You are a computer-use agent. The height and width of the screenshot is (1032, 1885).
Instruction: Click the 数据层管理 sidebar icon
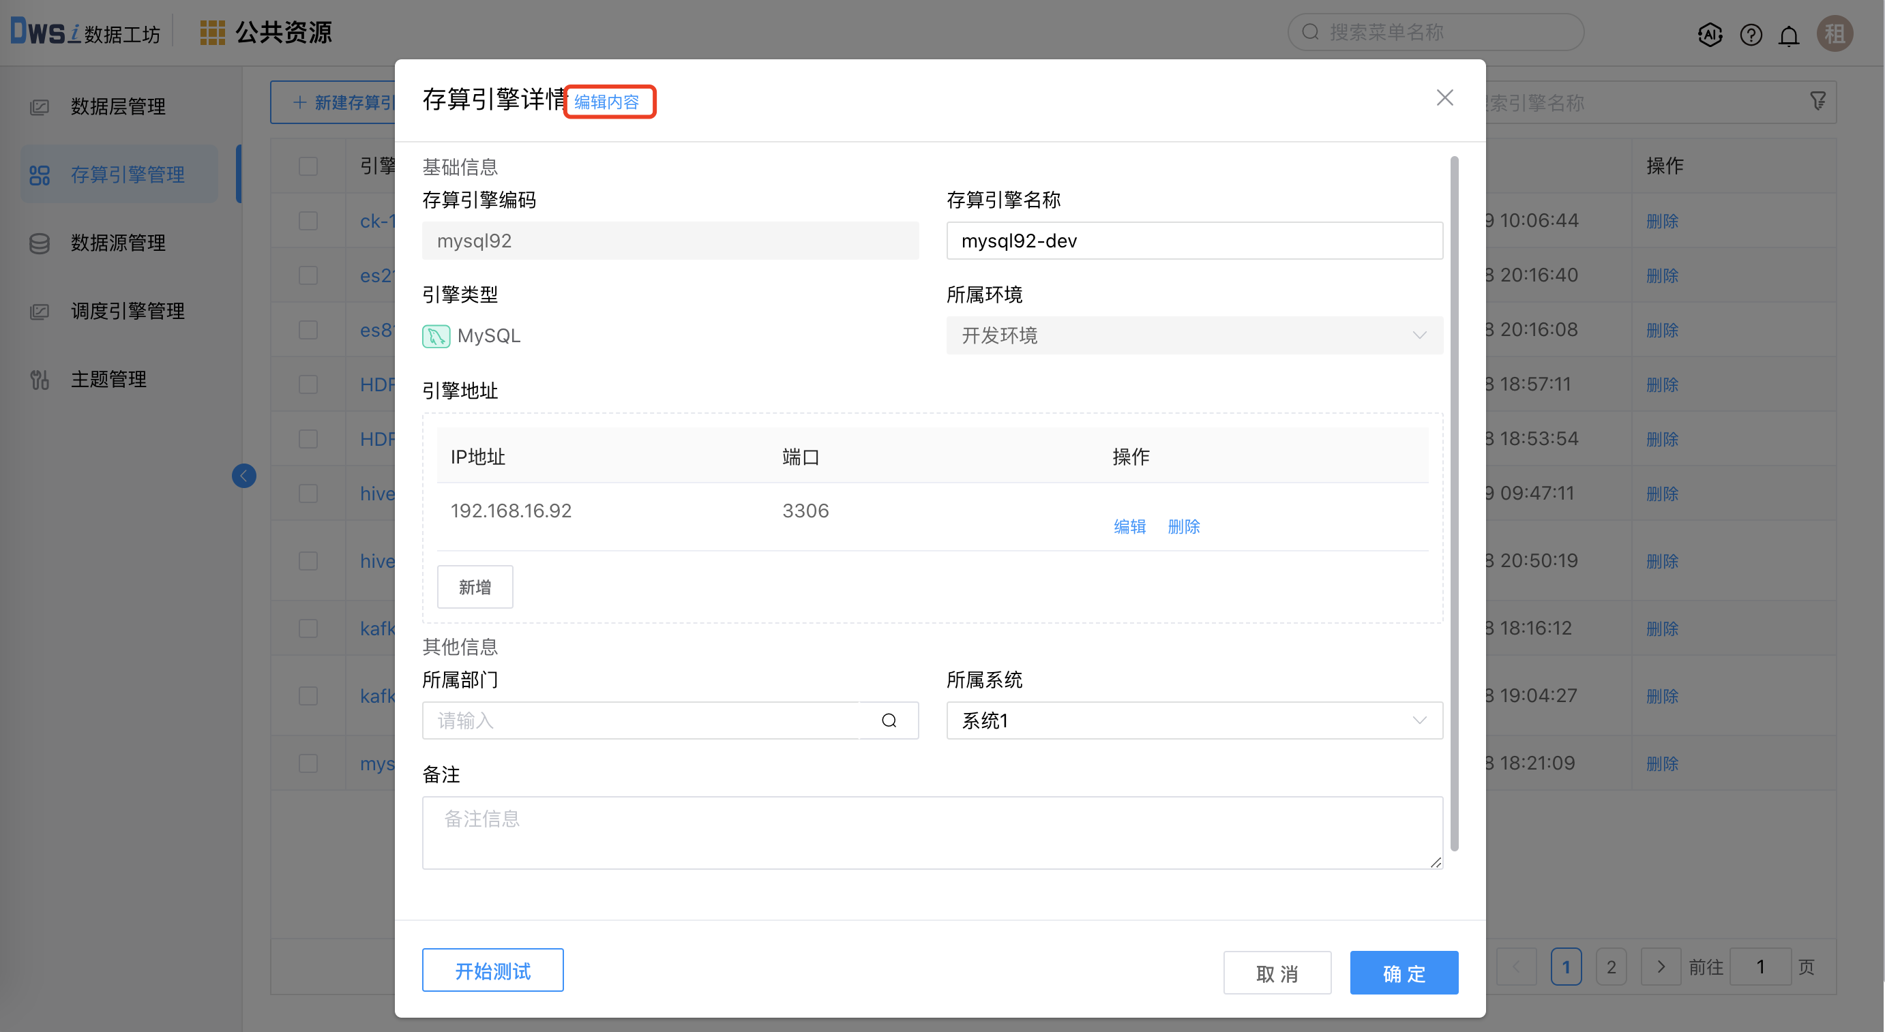coord(40,107)
